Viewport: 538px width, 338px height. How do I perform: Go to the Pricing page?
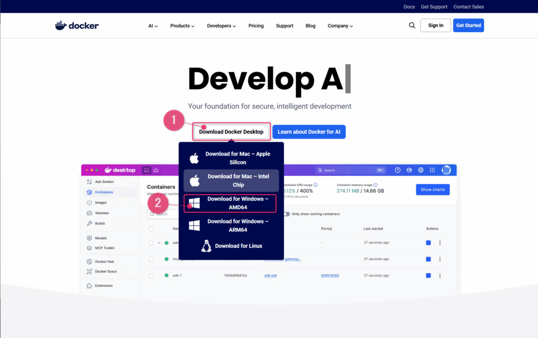256,26
